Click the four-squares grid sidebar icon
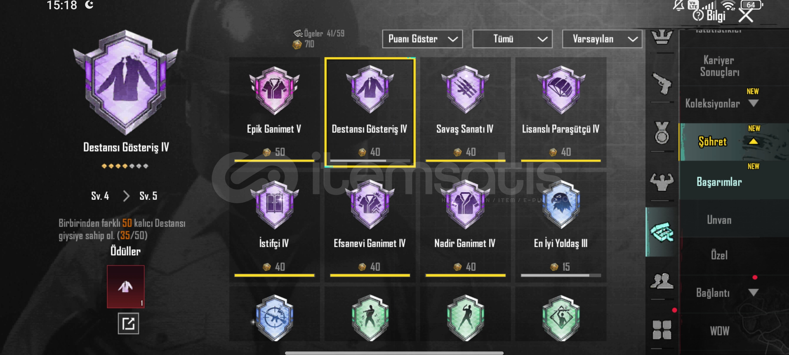 (662, 330)
